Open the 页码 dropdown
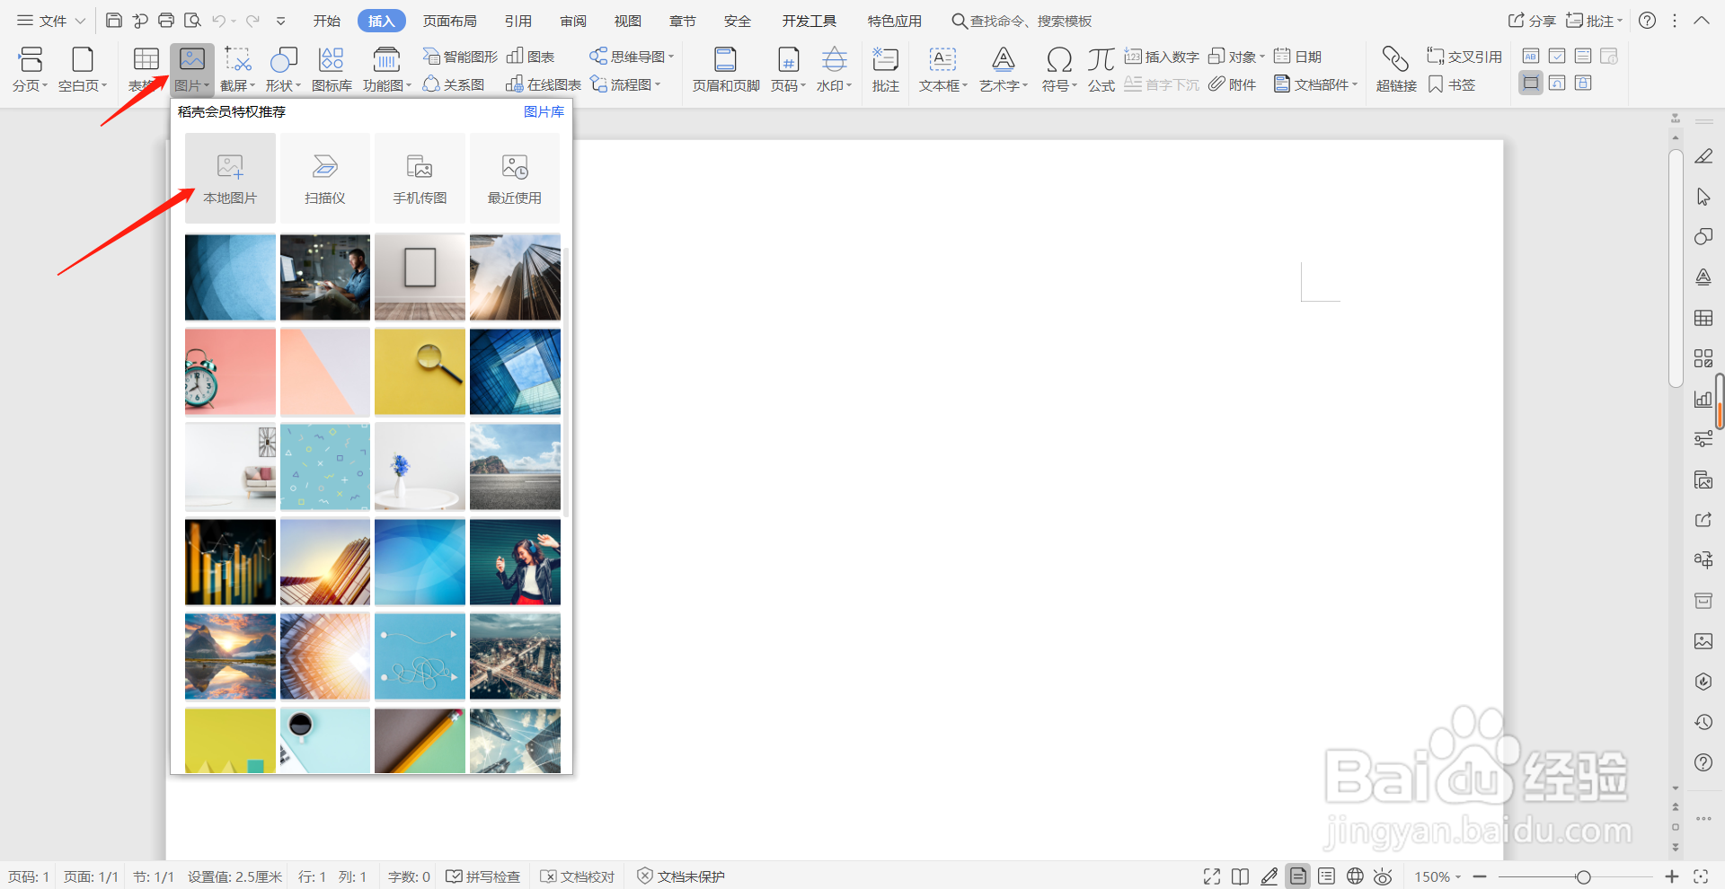 click(x=789, y=70)
